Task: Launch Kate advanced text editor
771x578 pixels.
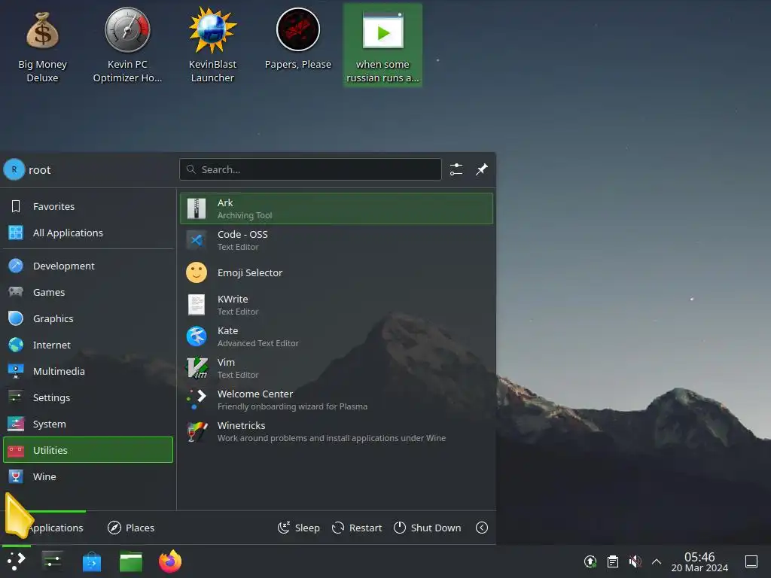Action: click(337, 336)
